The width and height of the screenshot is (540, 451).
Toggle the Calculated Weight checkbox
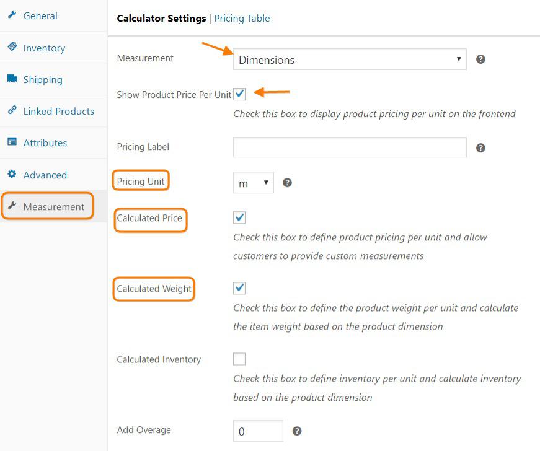coord(239,288)
